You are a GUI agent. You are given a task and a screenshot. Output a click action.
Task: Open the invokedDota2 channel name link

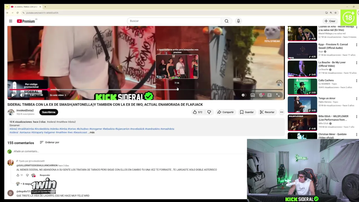pyautogui.click(x=25, y=111)
